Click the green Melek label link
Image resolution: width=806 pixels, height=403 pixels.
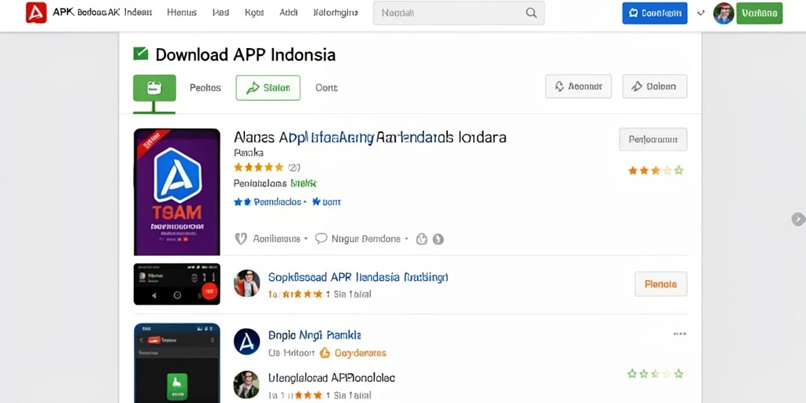[x=303, y=183]
